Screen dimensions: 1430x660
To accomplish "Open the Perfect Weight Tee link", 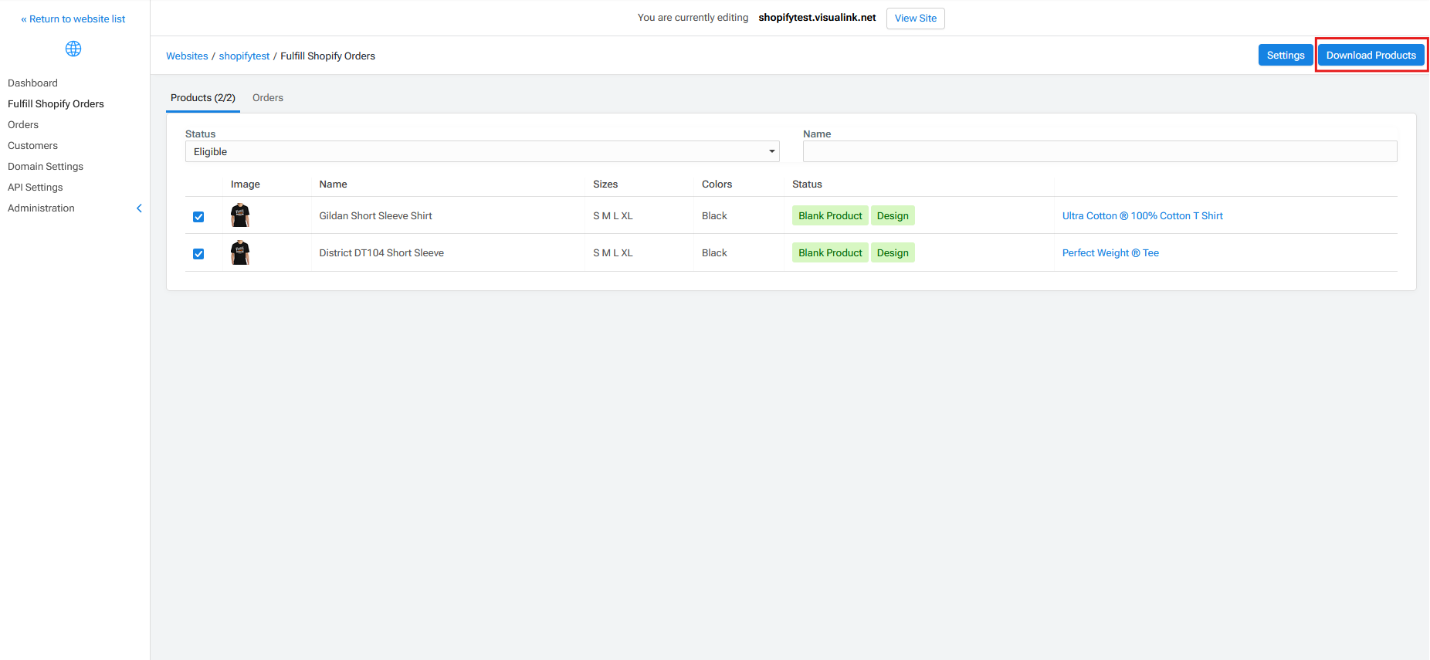I will [1110, 253].
